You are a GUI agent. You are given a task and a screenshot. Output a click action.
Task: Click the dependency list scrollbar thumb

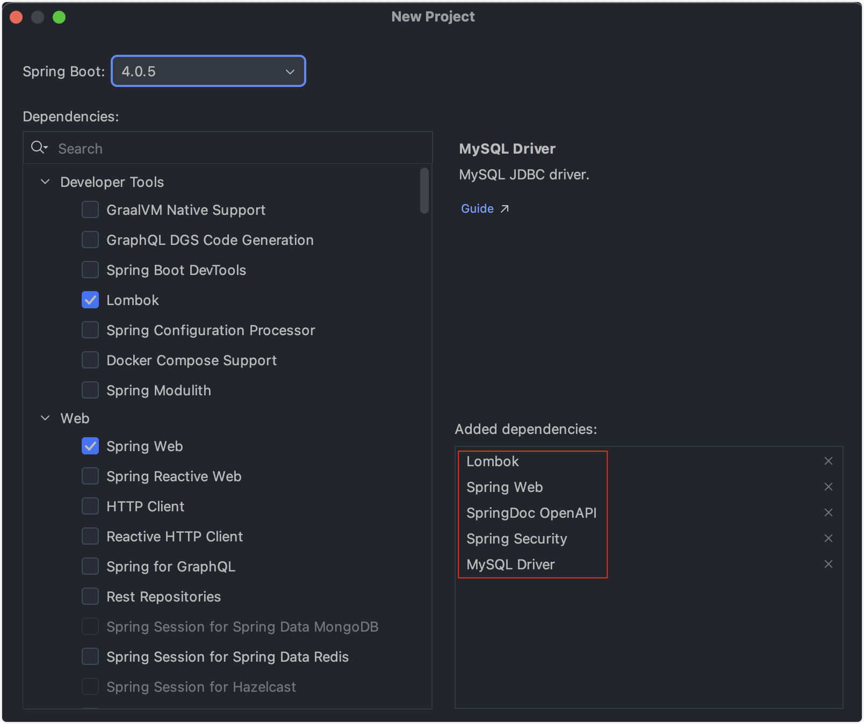(424, 191)
